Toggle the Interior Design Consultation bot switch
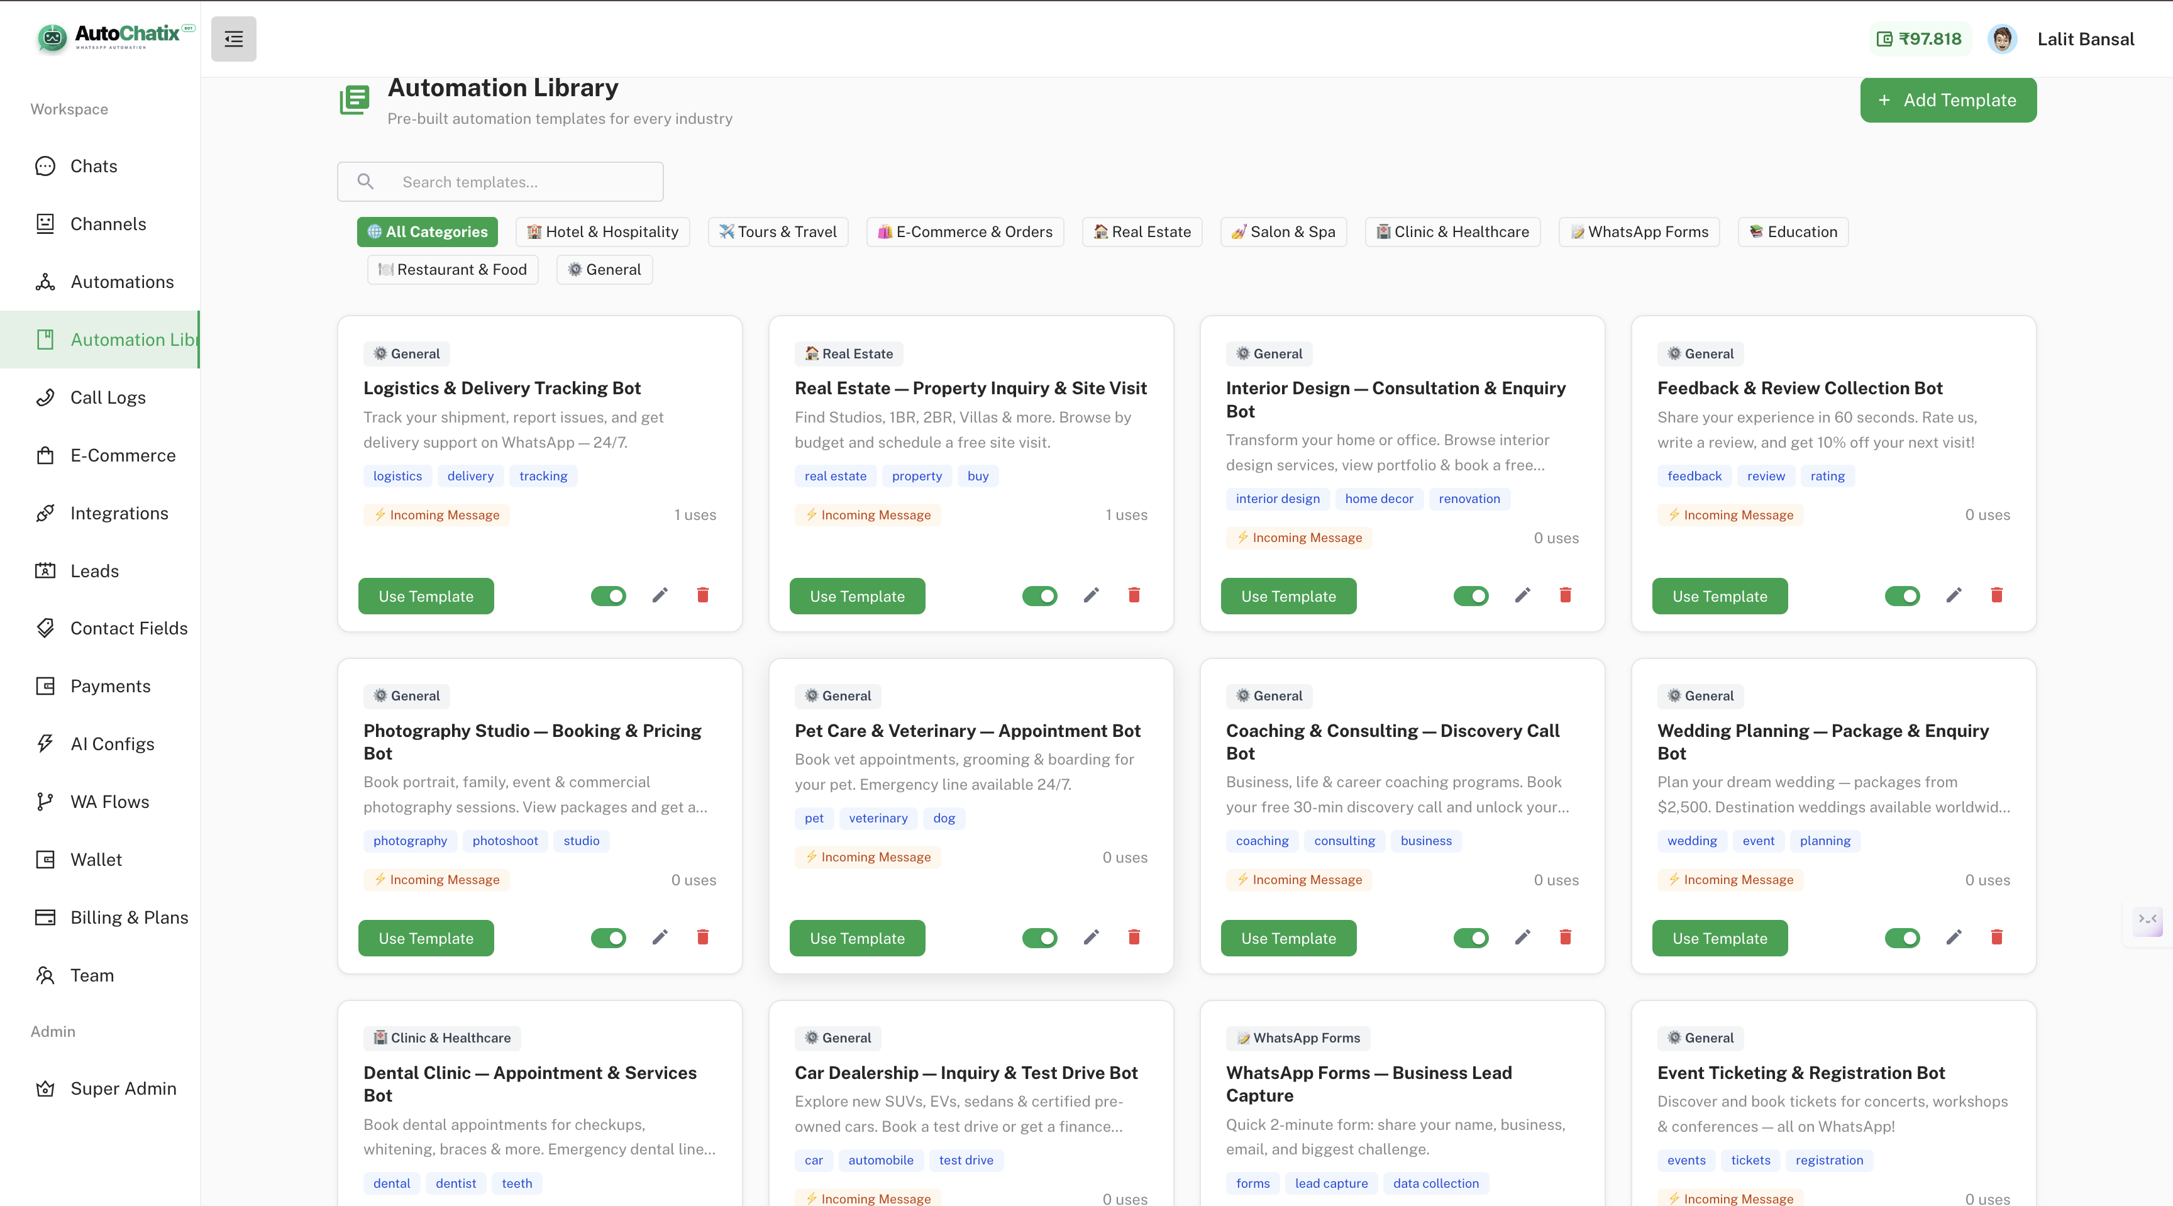2173x1206 pixels. tap(1471, 596)
